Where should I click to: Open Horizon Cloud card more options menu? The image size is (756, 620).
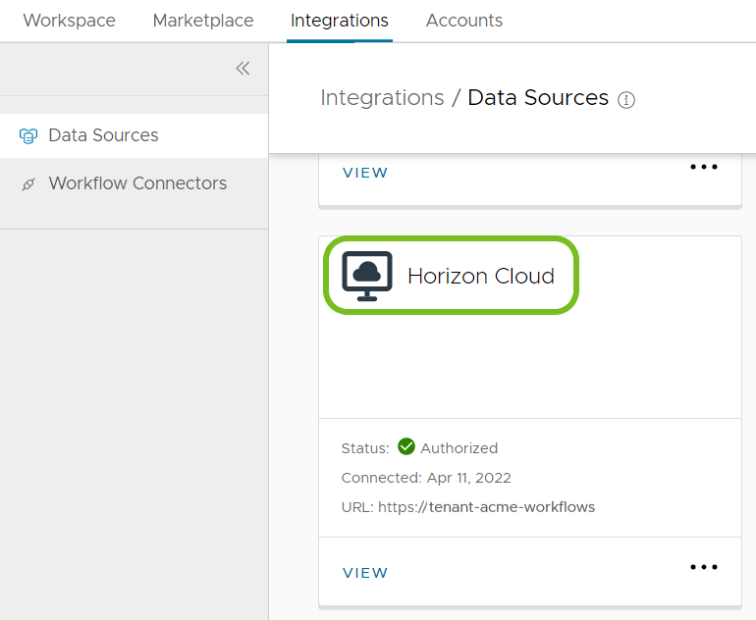(x=703, y=567)
